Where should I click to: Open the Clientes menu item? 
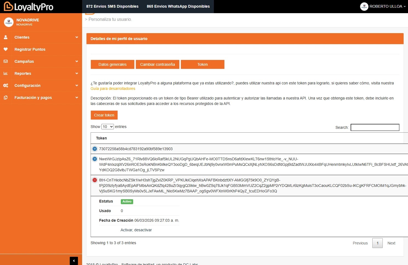pyautogui.click(x=41, y=37)
